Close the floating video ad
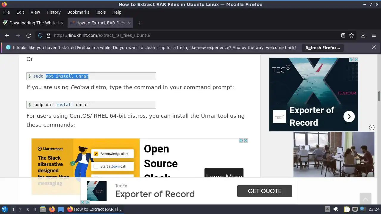The height and width of the screenshot is (214, 381). pyautogui.click(x=372, y=128)
